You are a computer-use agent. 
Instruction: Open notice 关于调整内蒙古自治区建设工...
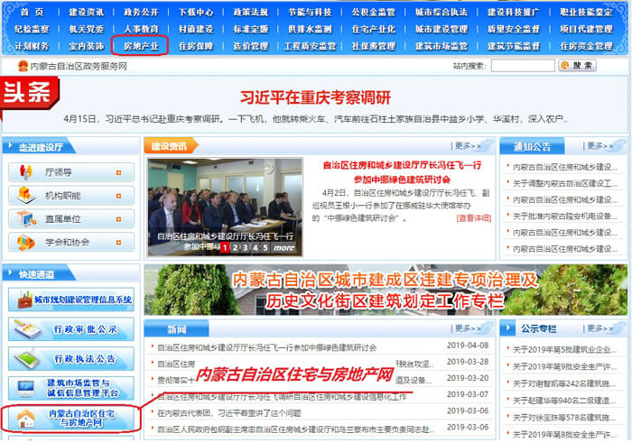(x=564, y=184)
